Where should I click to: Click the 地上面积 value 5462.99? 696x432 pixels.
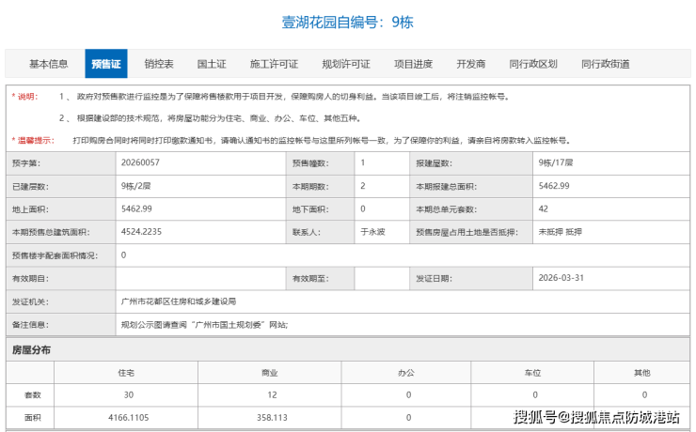[136, 208]
